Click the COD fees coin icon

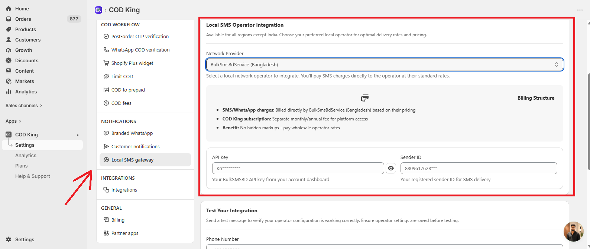[x=106, y=103]
